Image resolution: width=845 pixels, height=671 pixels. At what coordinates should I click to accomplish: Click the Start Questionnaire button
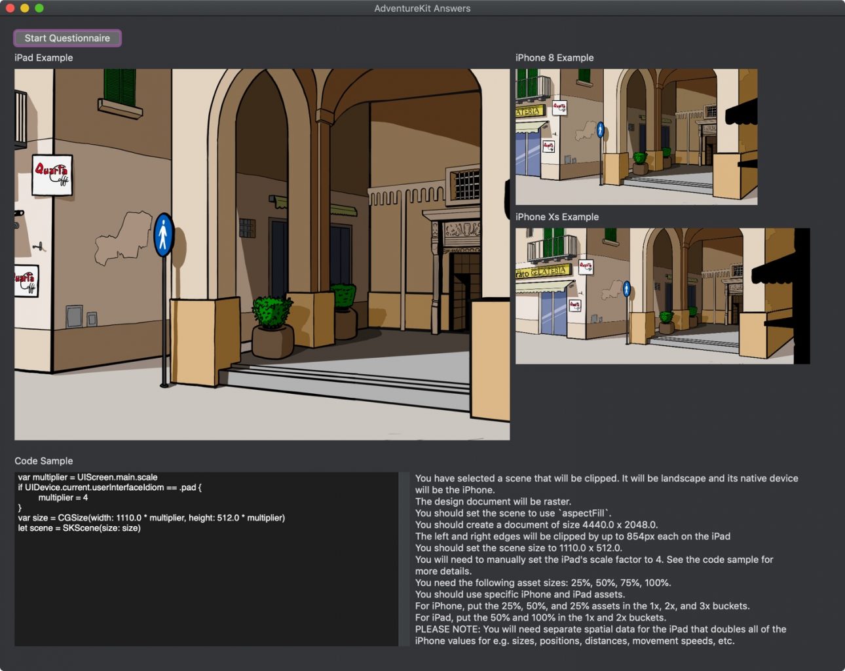[x=67, y=38]
